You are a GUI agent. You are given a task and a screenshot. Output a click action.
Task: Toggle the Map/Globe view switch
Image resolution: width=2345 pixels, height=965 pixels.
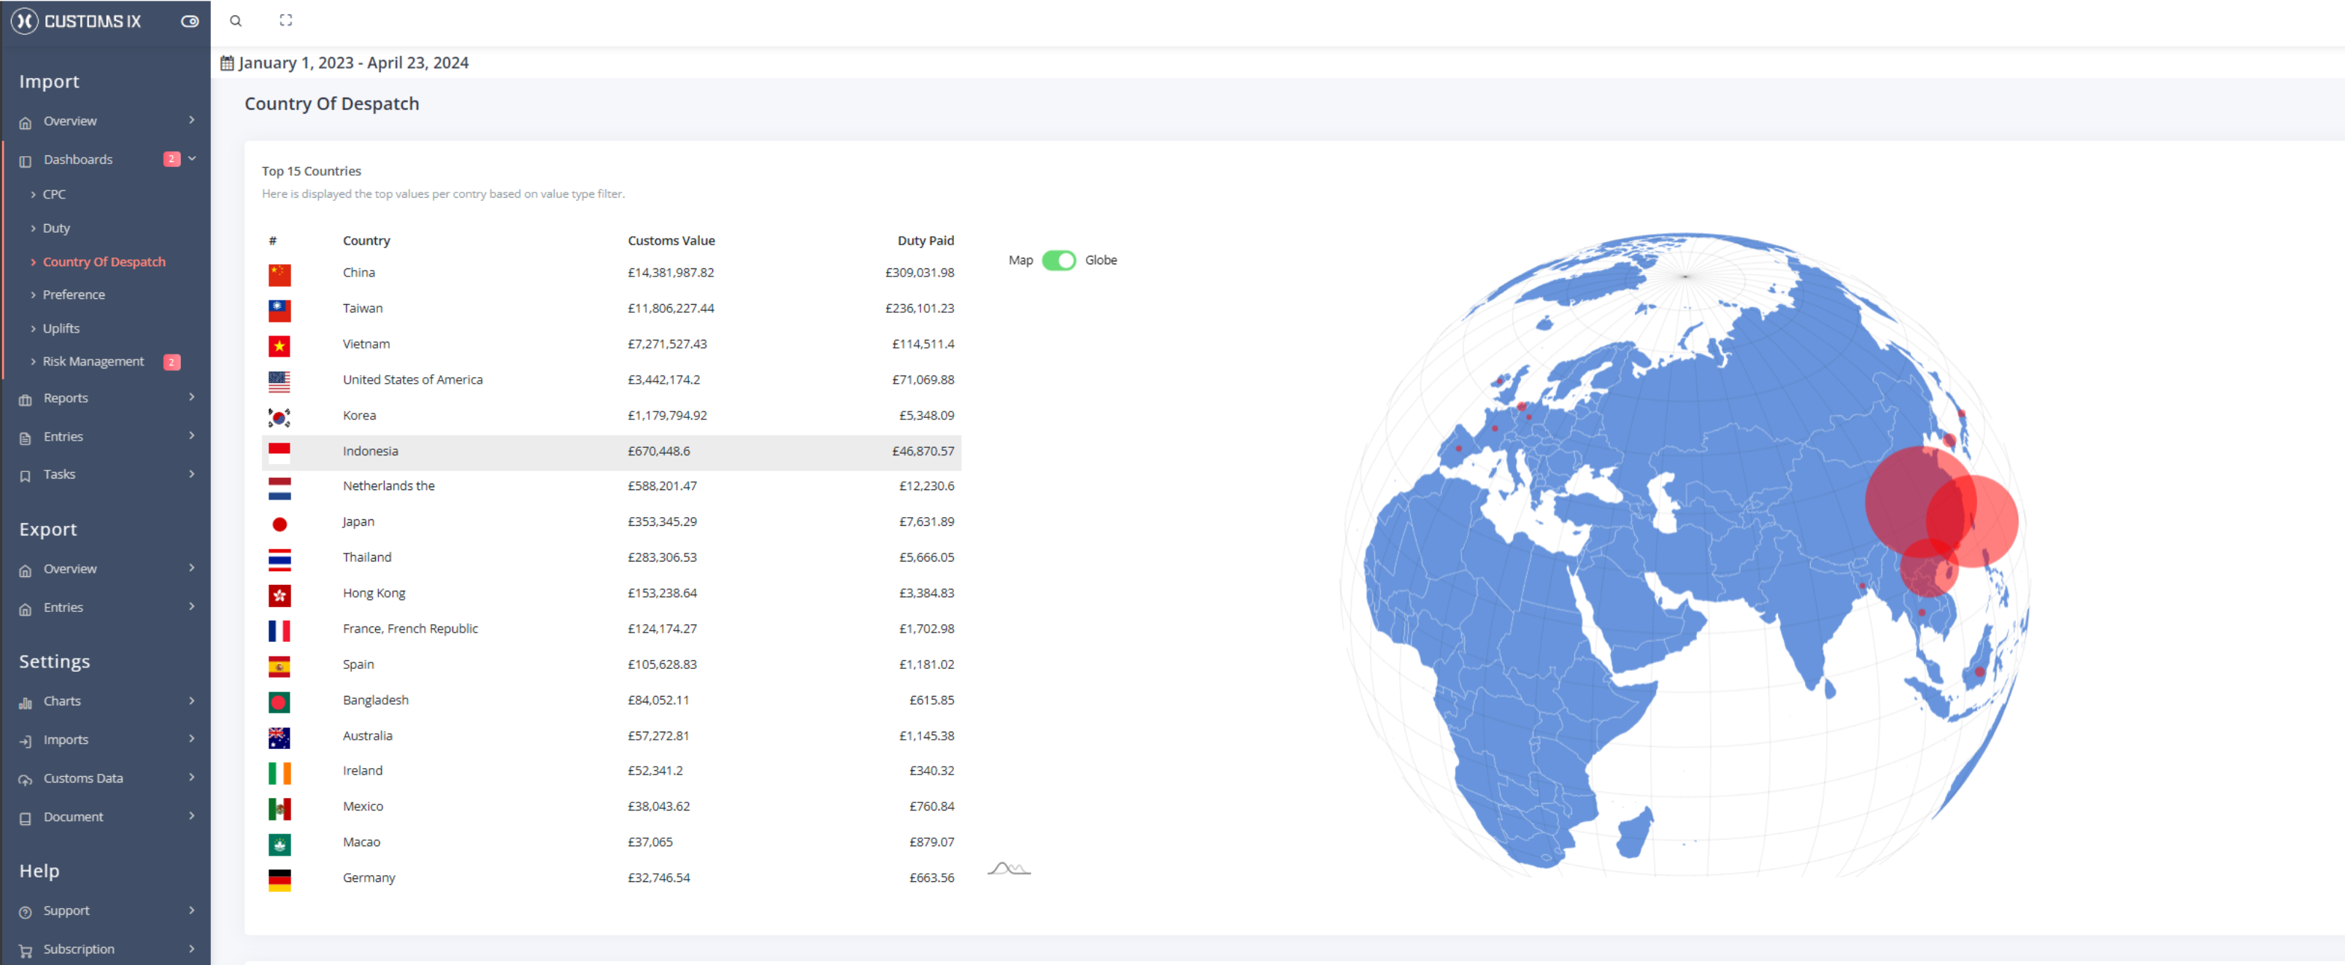[x=1059, y=260]
